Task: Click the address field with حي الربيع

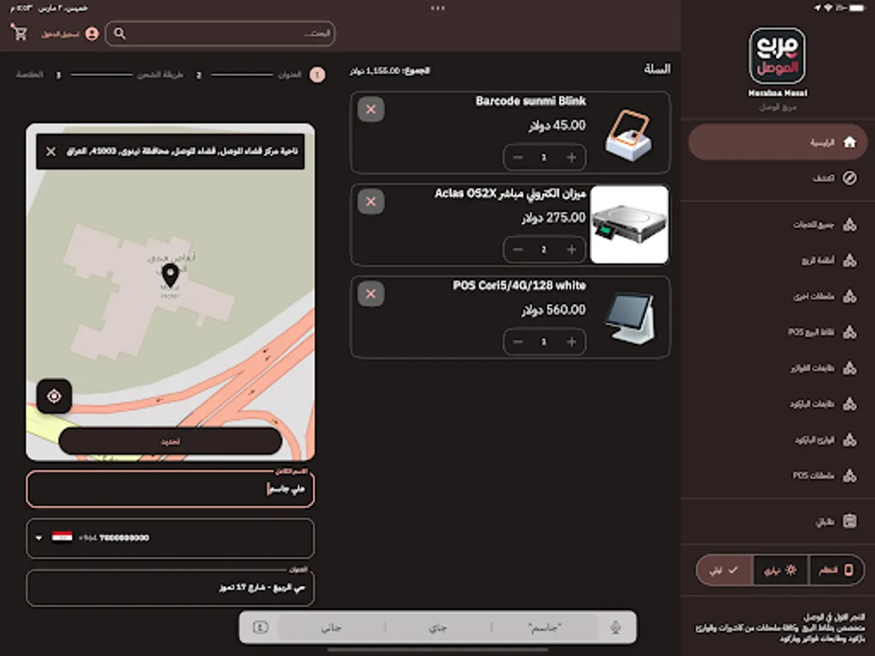Action: coord(171,587)
